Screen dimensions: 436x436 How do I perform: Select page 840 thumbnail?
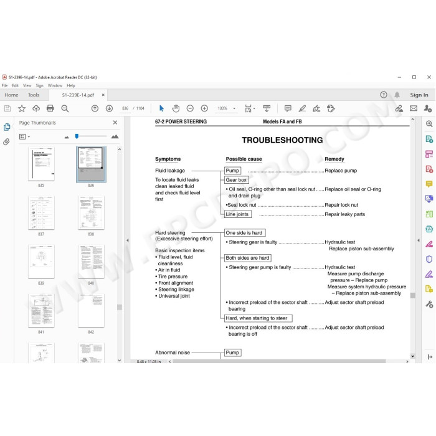(91, 262)
